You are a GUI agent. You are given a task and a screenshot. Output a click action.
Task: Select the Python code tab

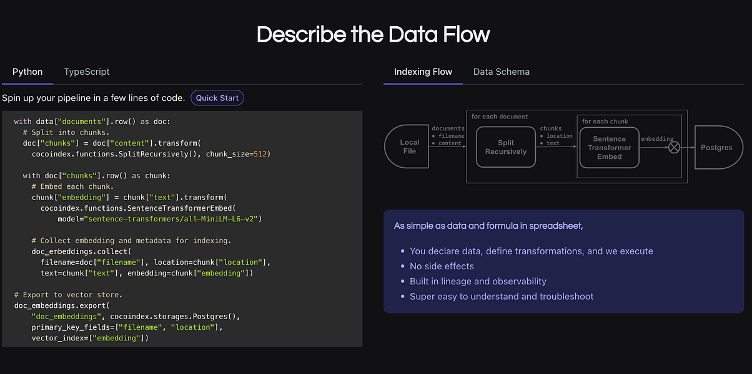(x=27, y=72)
